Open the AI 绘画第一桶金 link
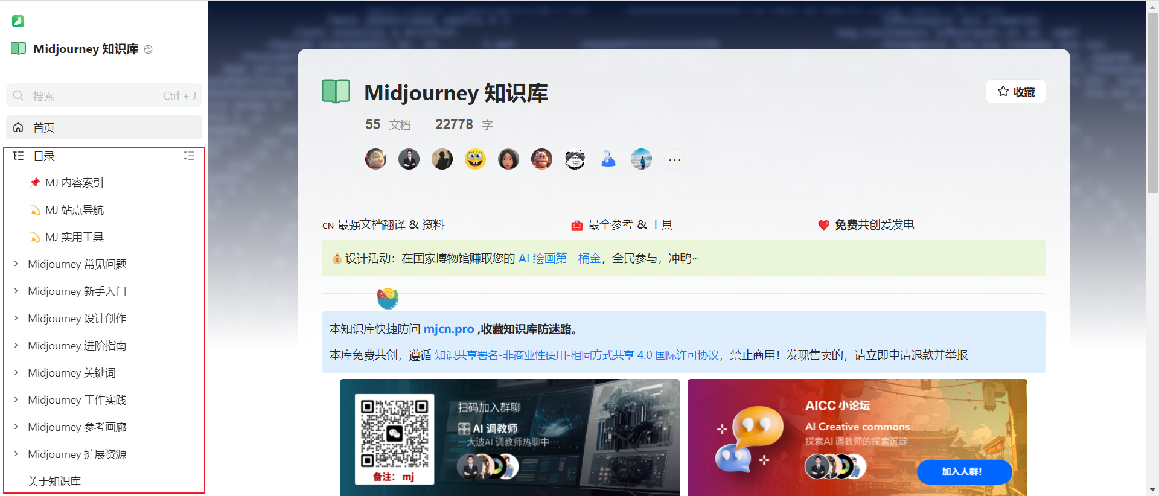Screen dimensions: 1159x496 (560, 258)
